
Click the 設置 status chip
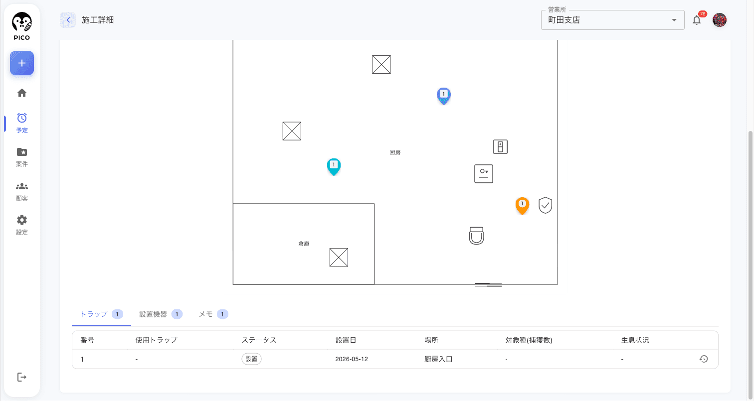coord(252,359)
